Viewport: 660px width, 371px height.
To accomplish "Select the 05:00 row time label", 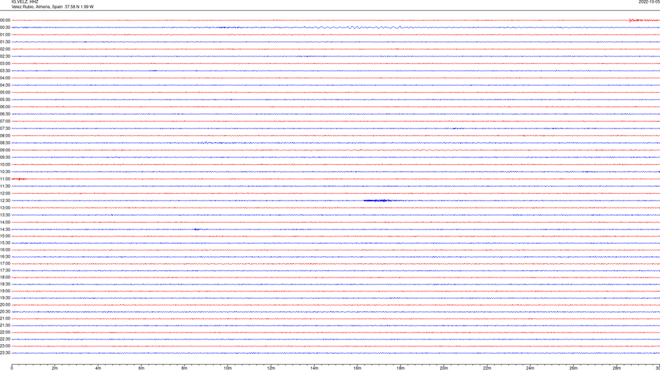I will click(5, 93).
